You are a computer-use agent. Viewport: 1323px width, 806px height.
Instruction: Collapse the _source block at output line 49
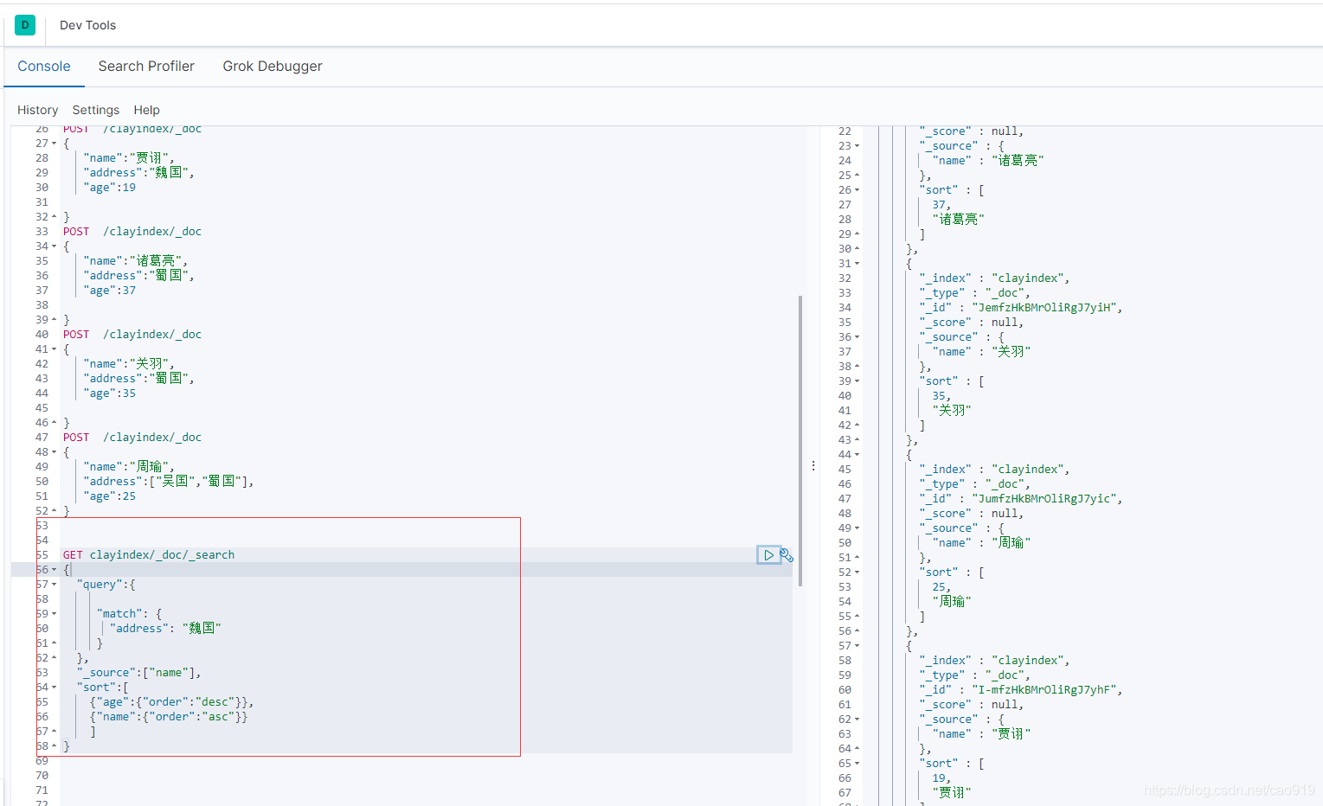tap(857, 528)
